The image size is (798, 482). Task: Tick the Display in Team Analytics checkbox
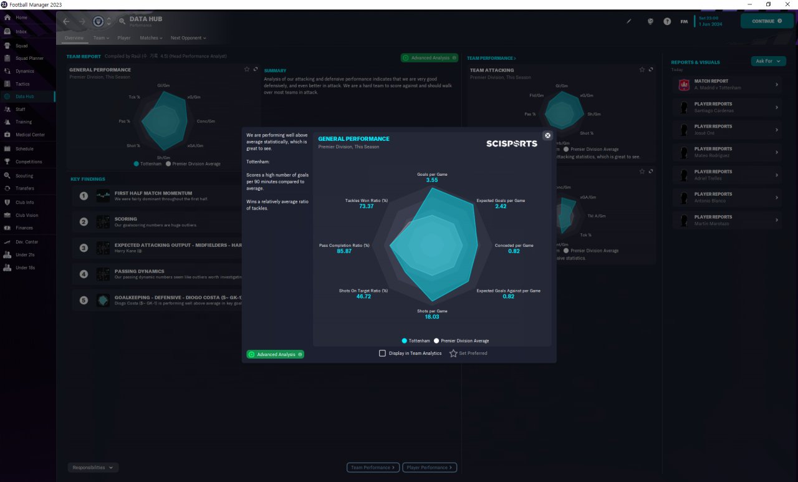point(382,353)
